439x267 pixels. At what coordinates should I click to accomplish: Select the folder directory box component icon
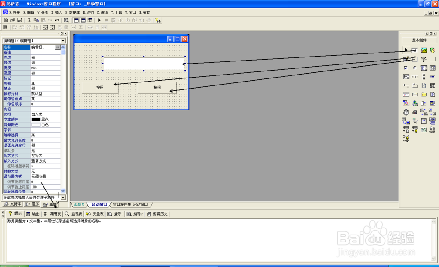tap(424, 95)
